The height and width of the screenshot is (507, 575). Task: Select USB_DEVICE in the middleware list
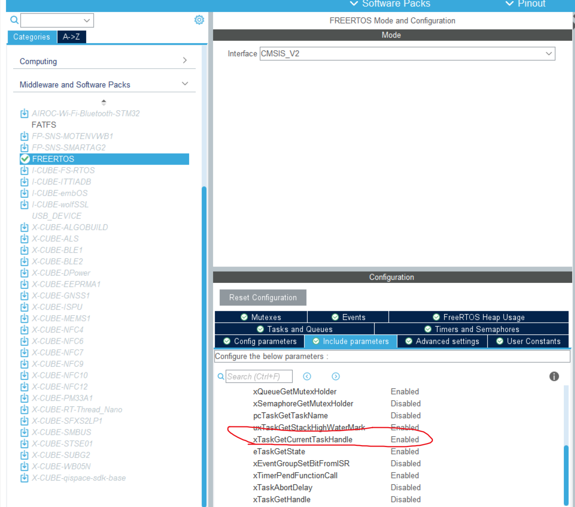(57, 216)
